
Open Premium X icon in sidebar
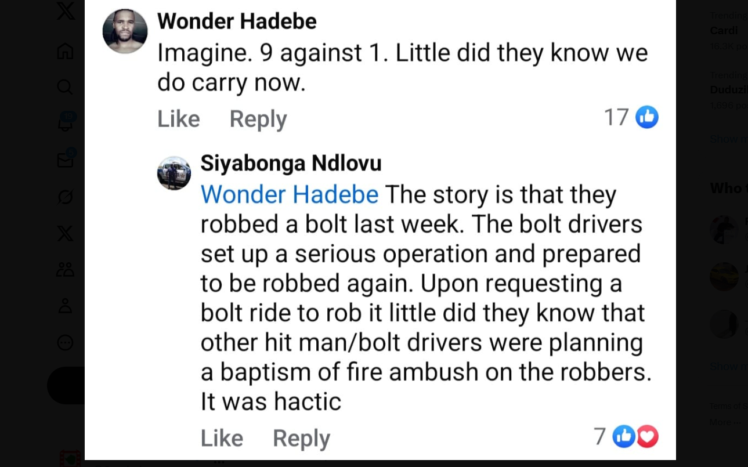coord(65,233)
